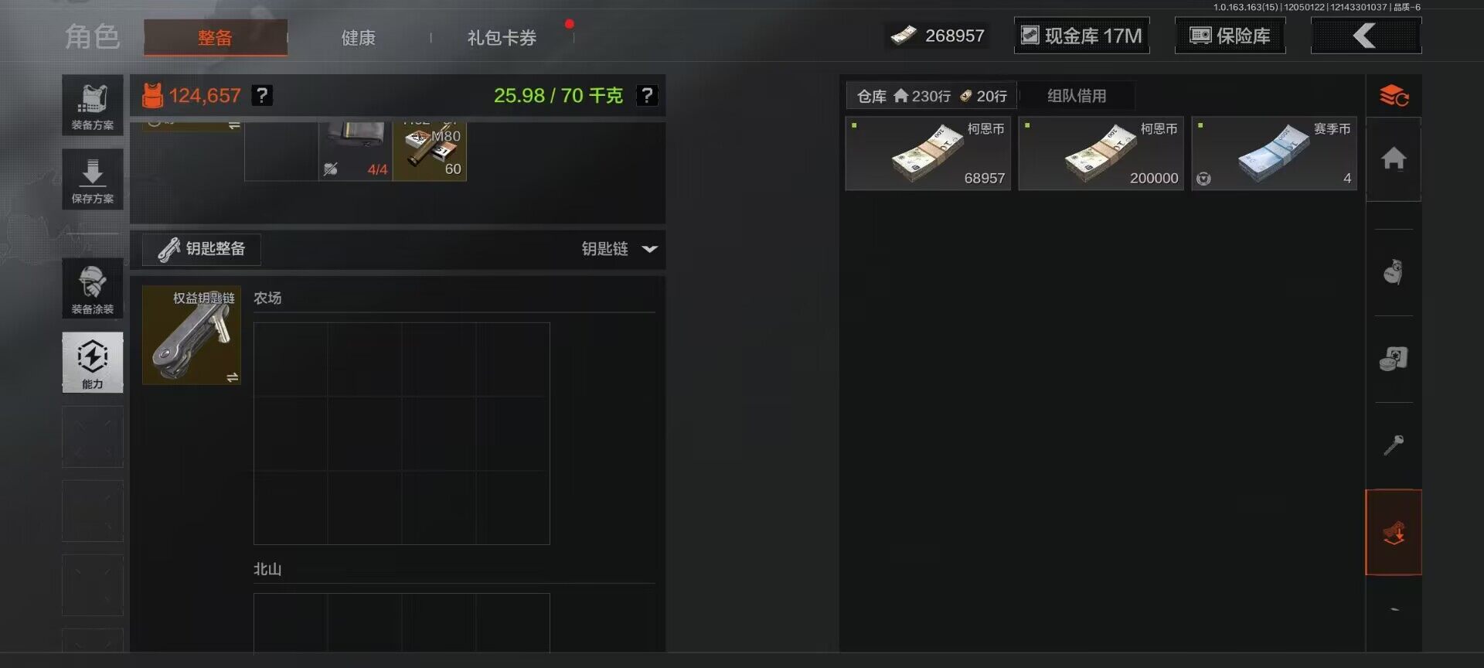Viewport: 1484px width, 668px height.
Task: Select the grenade category filter icon
Action: click(x=1394, y=272)
